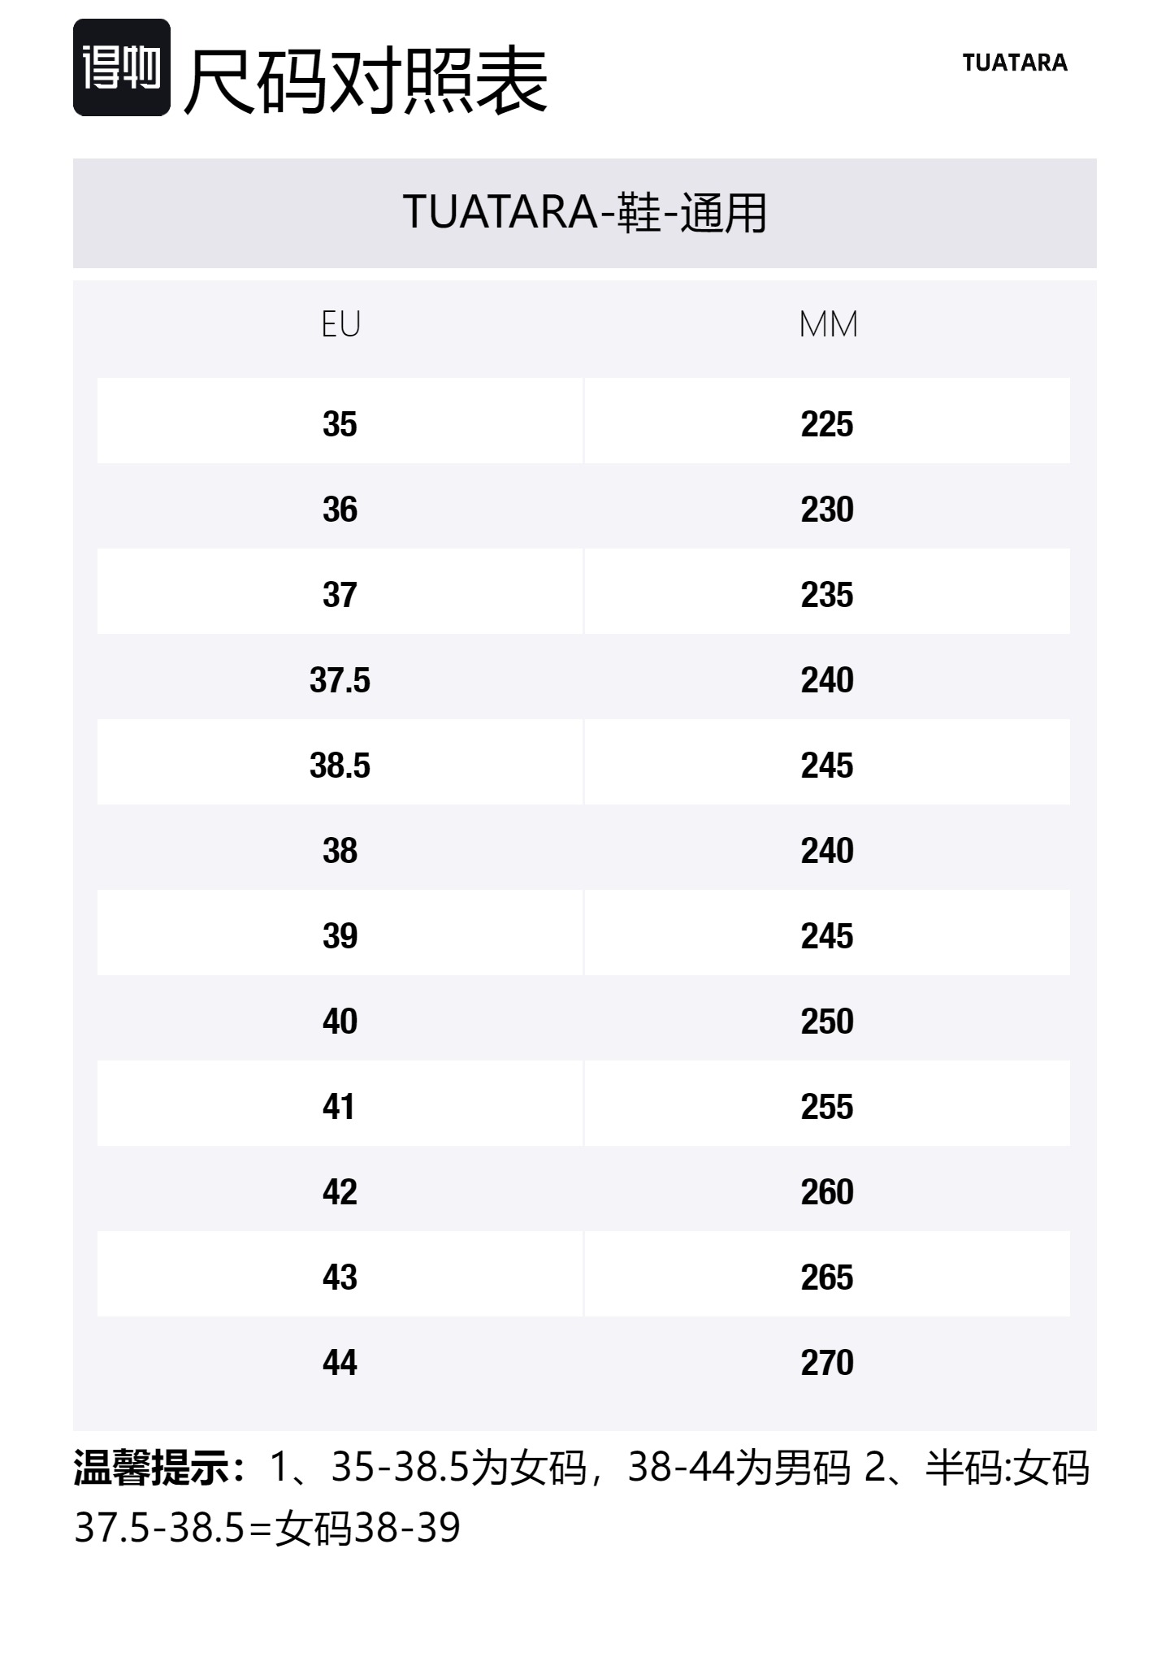The width and height of the screenshot is (1170, 1670).
Task: Select the 225 millimeter value cell
Action: (826, 423)
